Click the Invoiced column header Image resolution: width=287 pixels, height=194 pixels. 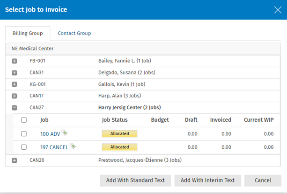[221, 120]
